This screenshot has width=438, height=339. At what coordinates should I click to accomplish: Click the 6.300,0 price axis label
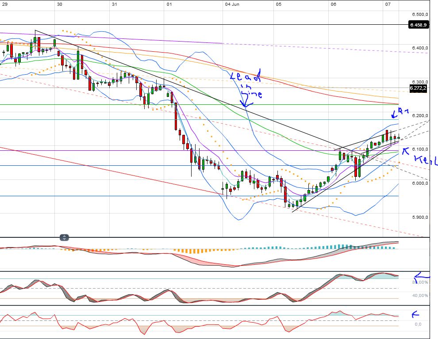pyautogui.click(x=420, y=82)
